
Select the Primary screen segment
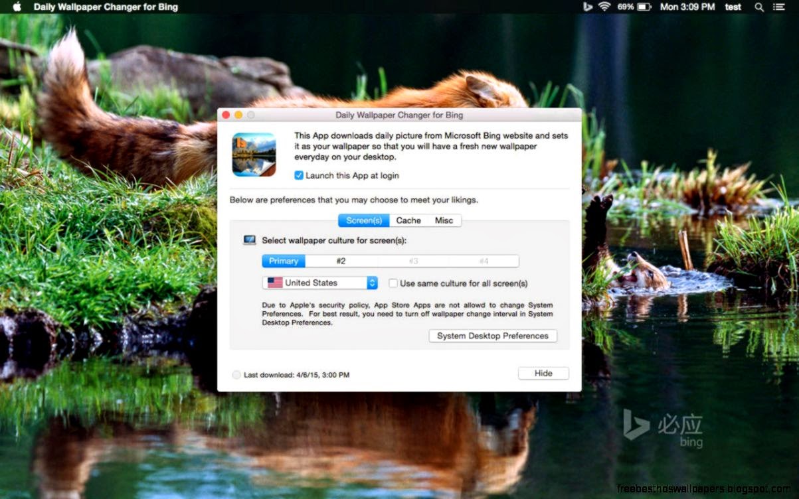[x=284, y=261]
